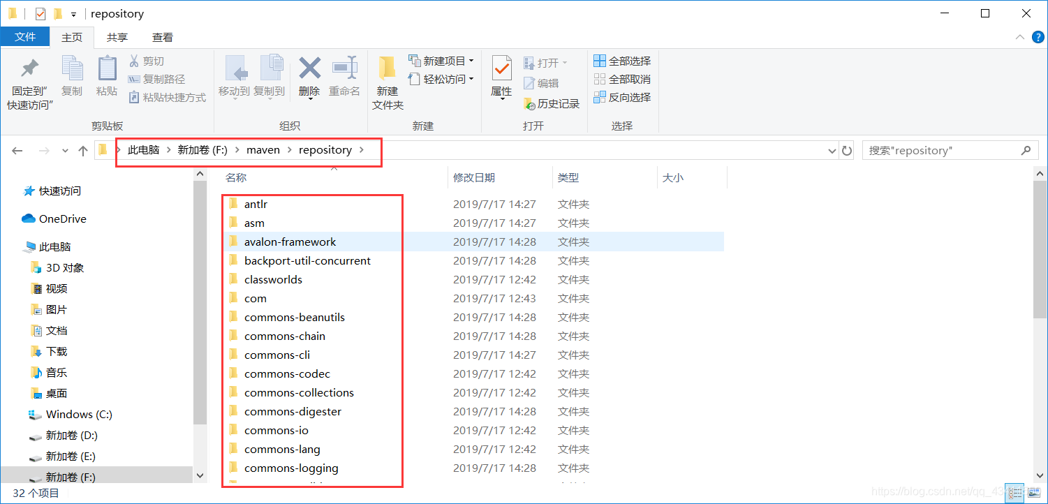The image size is (1048, 504).
Task: Select Windows (C:) drive in navigation pane
Action: 71,415
